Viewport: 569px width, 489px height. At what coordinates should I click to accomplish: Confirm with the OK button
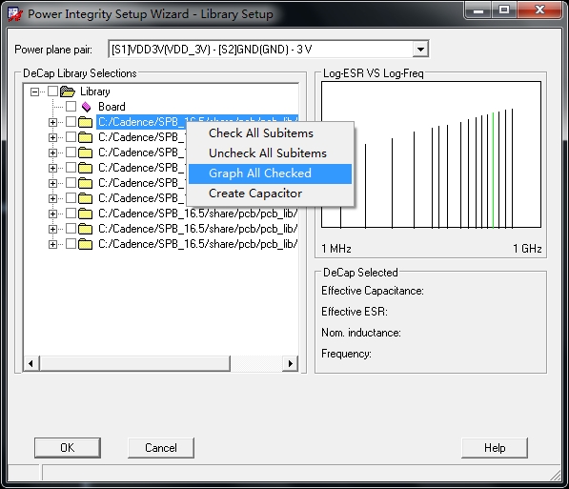[68, 448]
